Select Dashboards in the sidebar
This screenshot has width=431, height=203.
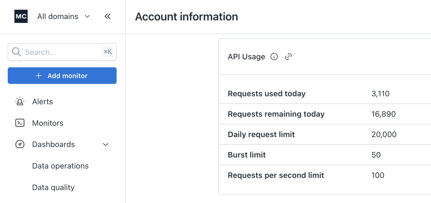click(54, 144)
